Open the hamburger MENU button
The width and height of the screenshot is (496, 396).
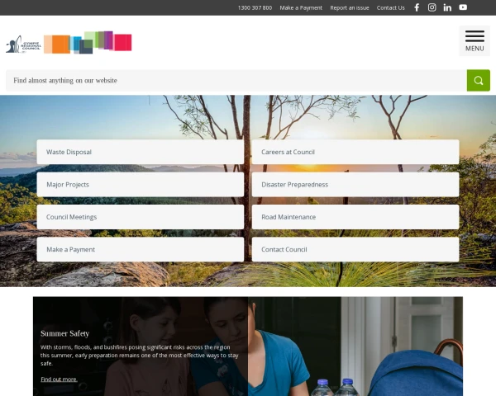click(475, 41)
